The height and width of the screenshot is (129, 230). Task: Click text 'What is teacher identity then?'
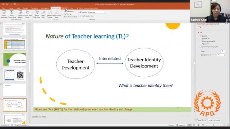[146, 85]
